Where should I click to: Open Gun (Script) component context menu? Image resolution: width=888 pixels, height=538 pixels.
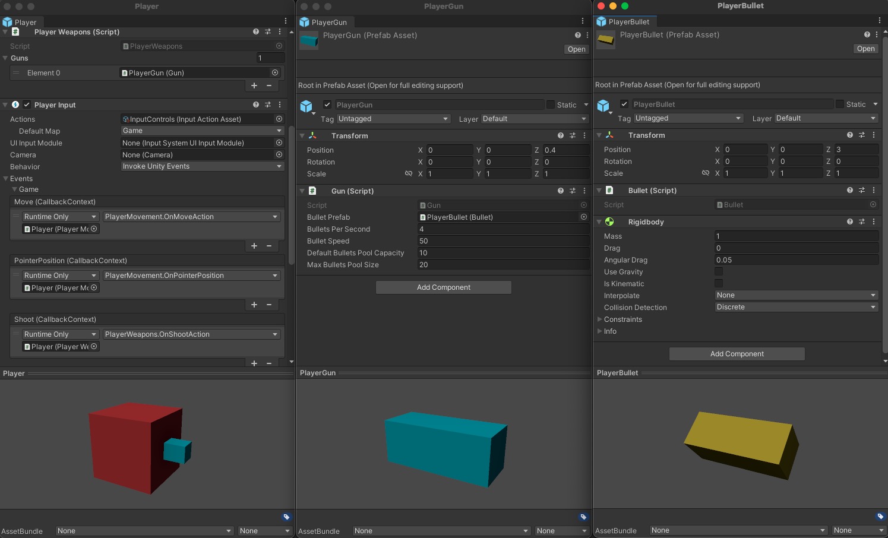coord(584,191)
